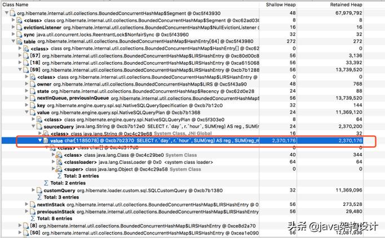Click retained heap value 29,480
This screenshot has height=238, width=385.
(x=354, y=211)
